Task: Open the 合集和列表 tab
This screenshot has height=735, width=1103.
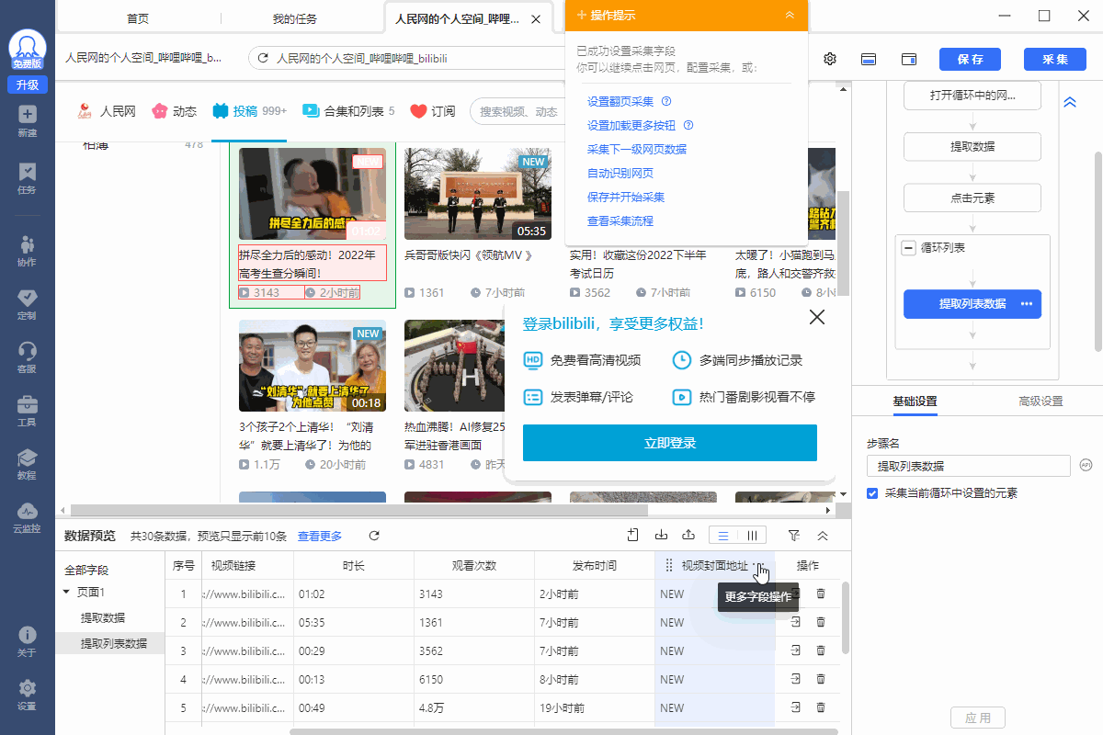Action: 348,111
